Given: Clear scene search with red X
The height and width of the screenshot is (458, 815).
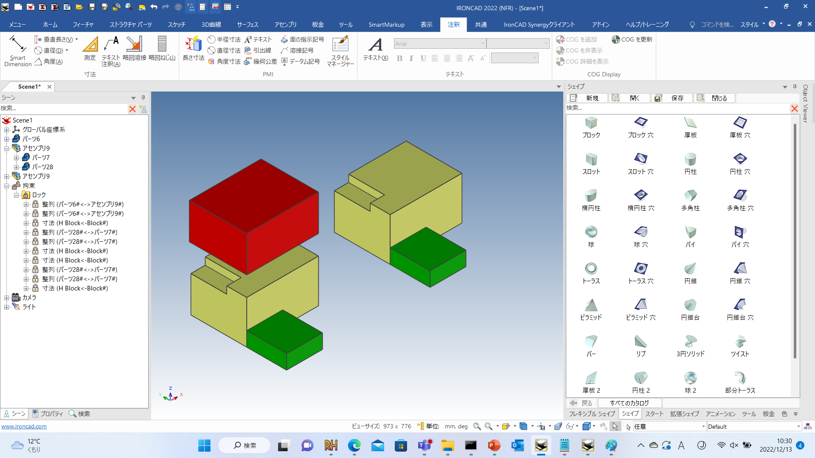Looking at the screenshot, I should [132, 109].
